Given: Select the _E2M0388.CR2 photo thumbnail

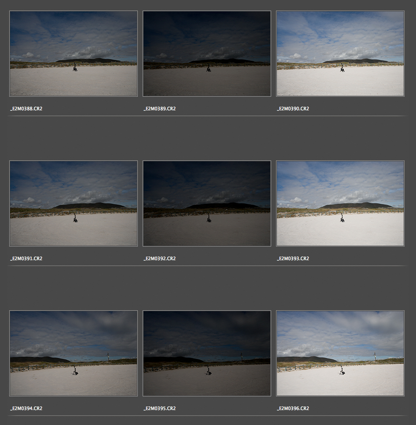Looking at the screenshot, I should tap(73, 54).
